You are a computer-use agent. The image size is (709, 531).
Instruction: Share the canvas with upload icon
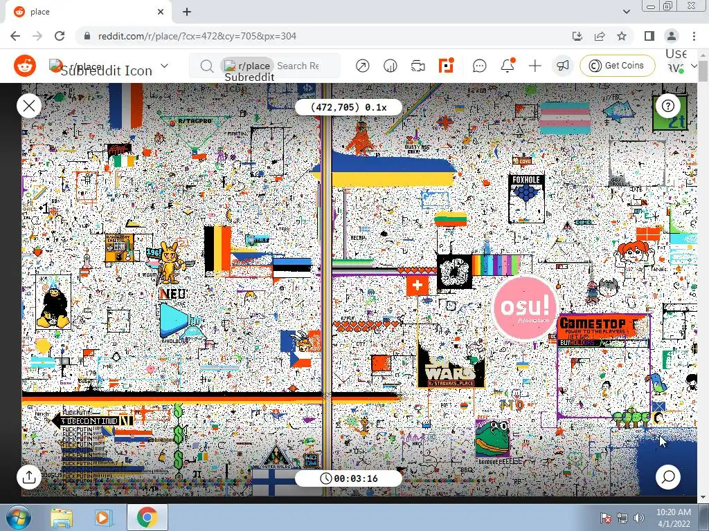(29, 477)
